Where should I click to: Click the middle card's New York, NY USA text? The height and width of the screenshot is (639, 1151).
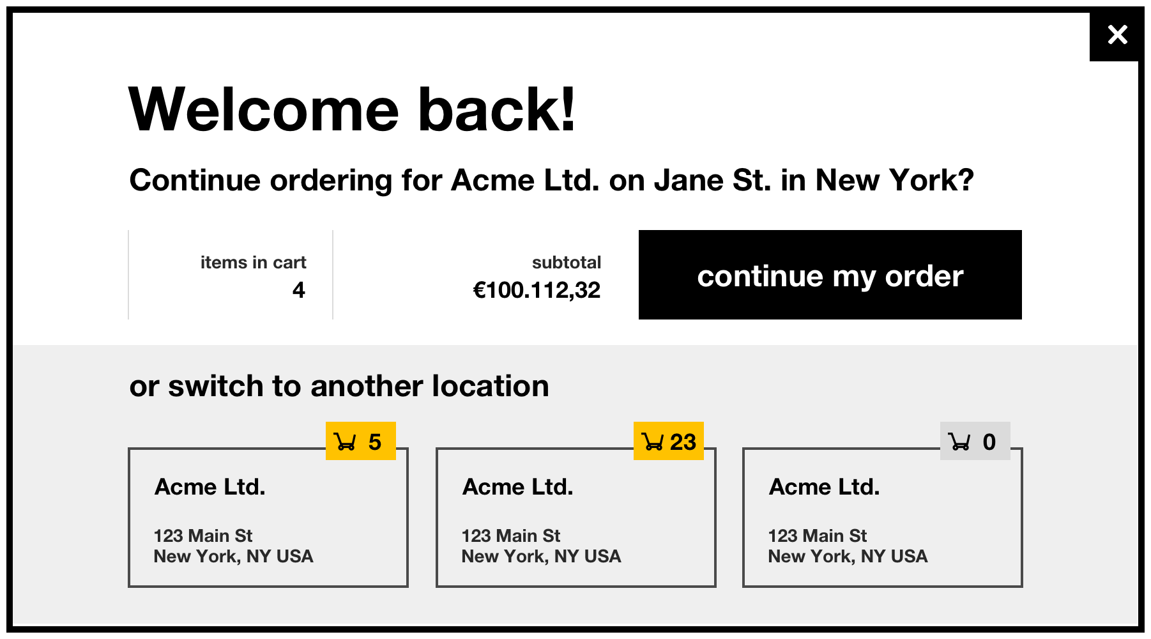(542, 557)
